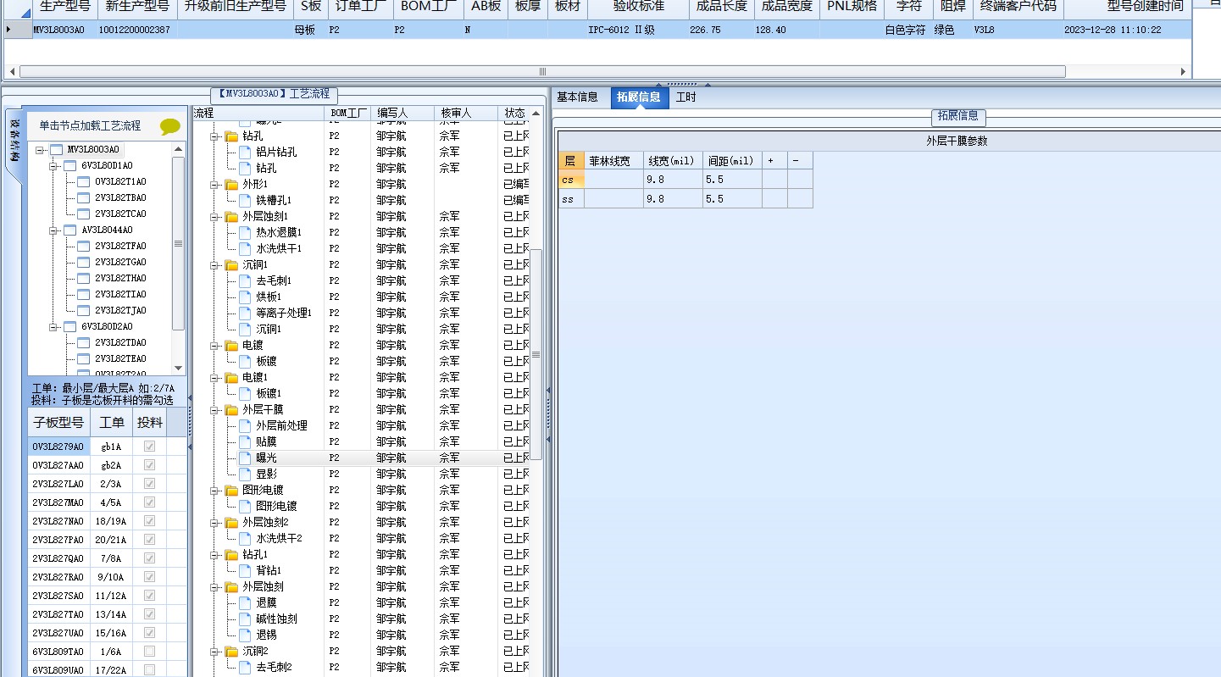This screenshot has width=1221, height=677.
Task: Click down arrow of device tree scrollbar
Action: pyautogui.click(x=178, y=368)
